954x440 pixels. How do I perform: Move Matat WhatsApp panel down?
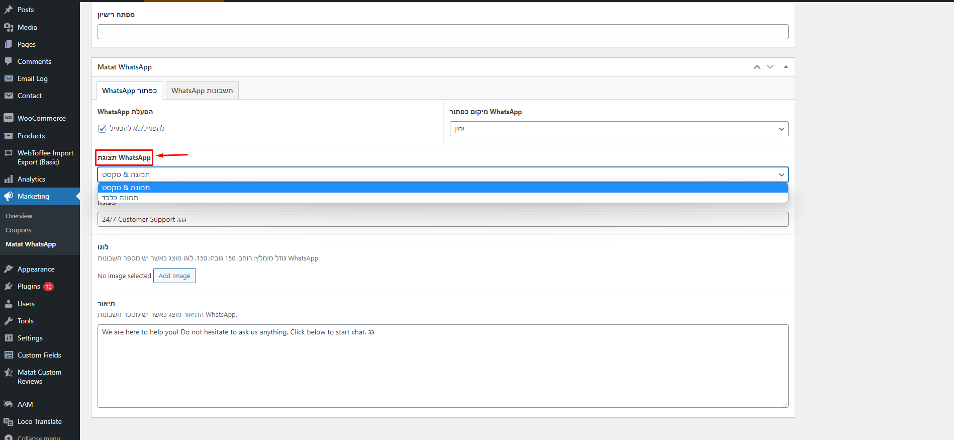point(770,67)
